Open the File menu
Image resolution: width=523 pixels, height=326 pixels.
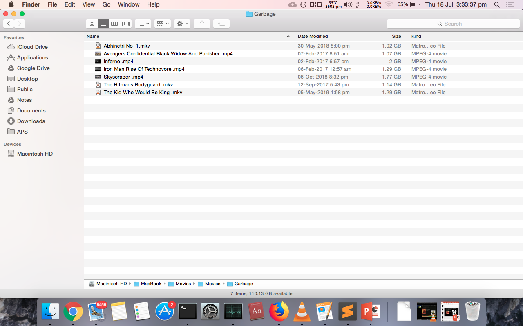point(52,4)
